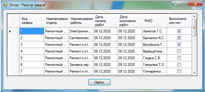The height and width of the screenshot is (92, 205).
Task: Sort by Дата начала работ header
Action: (105, 21)
